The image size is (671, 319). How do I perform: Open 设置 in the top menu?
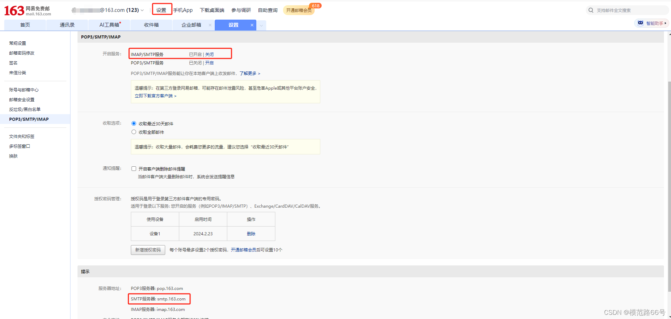(161, 10)
